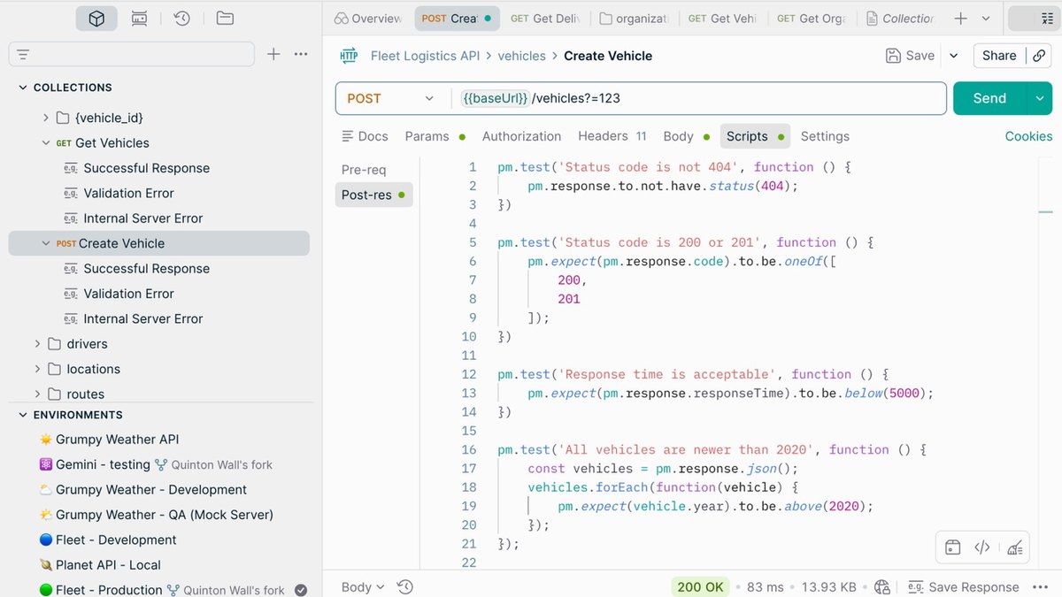Click the globe network icon in the response bar
This screenshot has width=1062, height=597.
point(881,586)
